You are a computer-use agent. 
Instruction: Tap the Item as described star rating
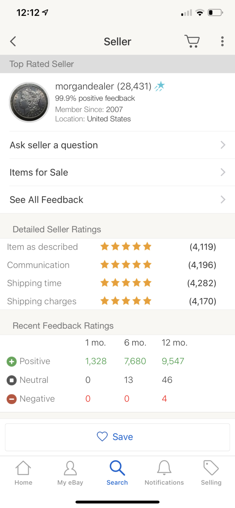(126, 247)
